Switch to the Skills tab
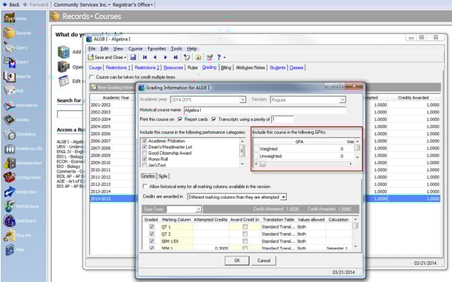 click(x=163, y=176)
